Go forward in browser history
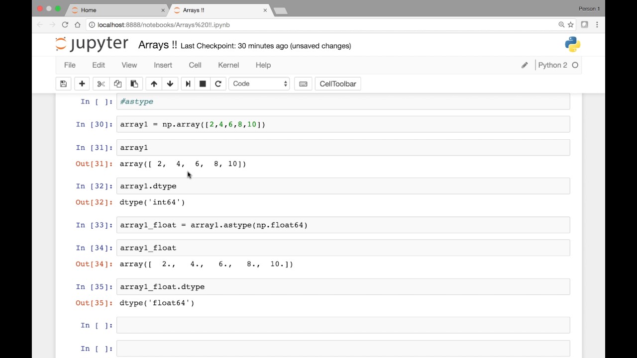Viewport: 637px width, 358px height. click(53, 24)
